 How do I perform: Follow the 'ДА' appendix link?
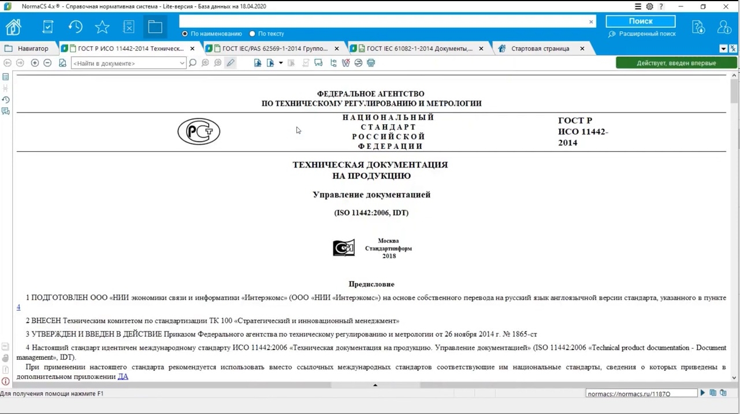pyautogui.click(x=123, y=376)
